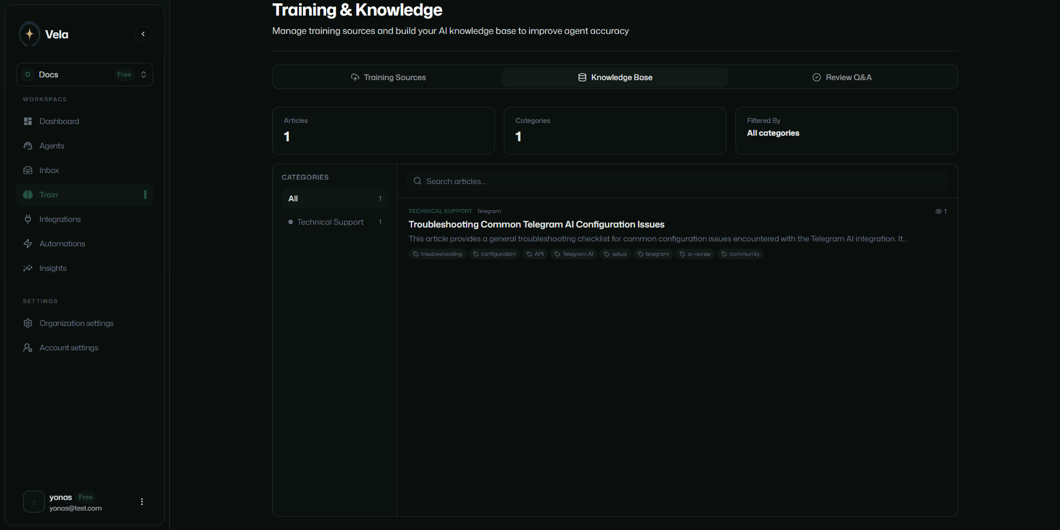Click the Telegram label beside the category
The image size is (1060, 530).
tap(489, 211)
